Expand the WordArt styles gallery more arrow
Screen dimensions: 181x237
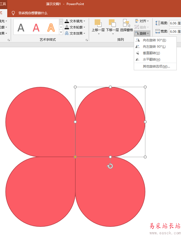(x=61, y=32)
